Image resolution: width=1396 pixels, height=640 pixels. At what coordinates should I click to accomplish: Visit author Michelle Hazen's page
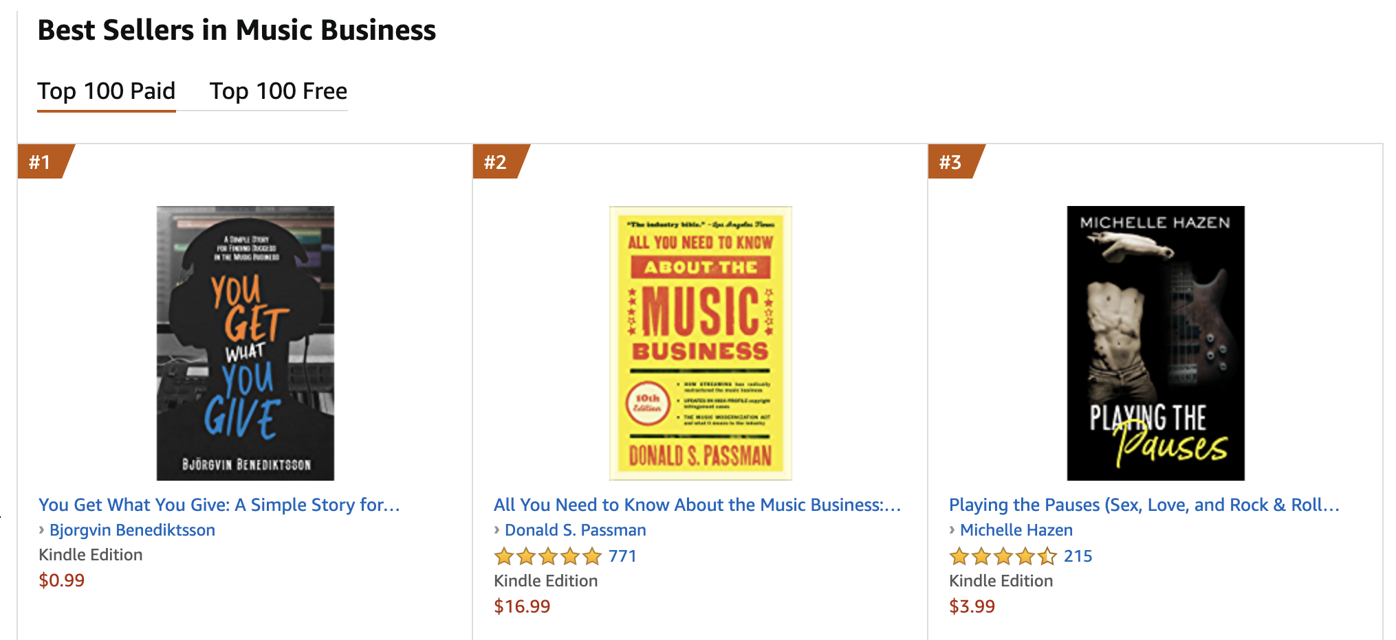[x=1016, y=530]
